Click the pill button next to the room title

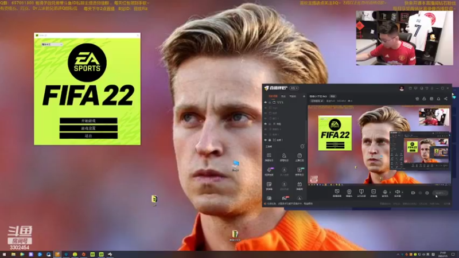tap(333, 96)
